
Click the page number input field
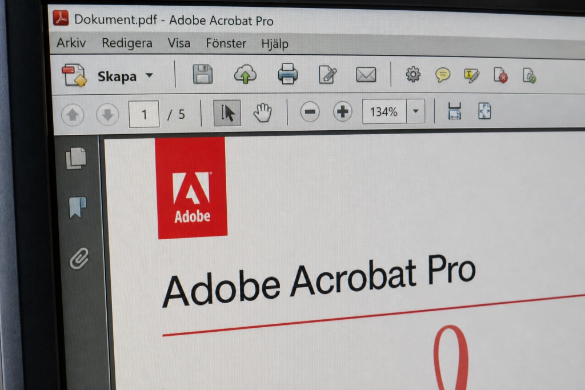point(144,114)
